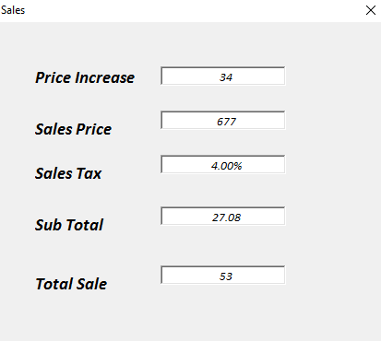Focus the Sales Tax text box
The height and width of the screenshot is (341, 381).
coord(223,164)
